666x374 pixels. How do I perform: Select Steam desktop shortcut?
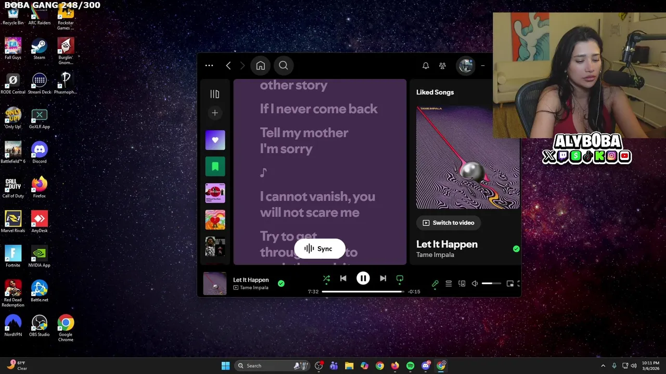coord(40,49)
